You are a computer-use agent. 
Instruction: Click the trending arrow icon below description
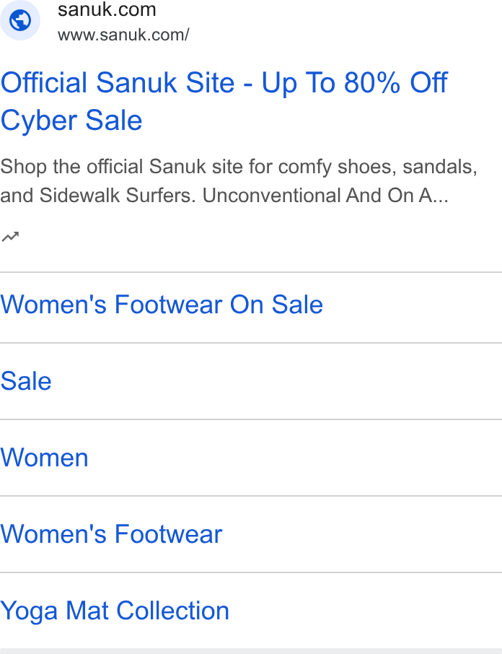tap(10, 237)
